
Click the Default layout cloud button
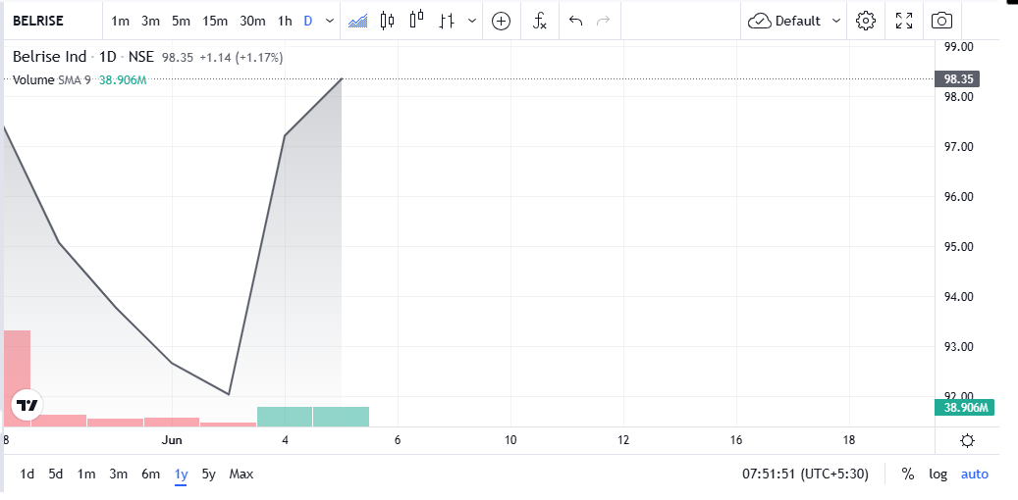[x=784, y=21]
